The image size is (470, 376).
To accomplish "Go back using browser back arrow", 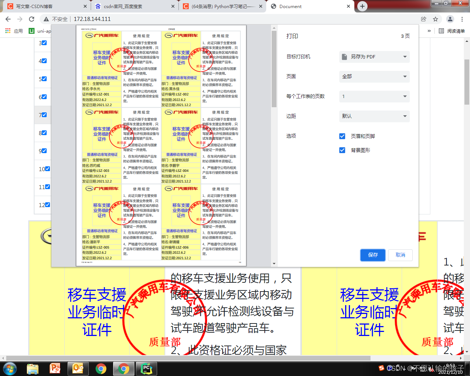I will [x=8, y=19].
